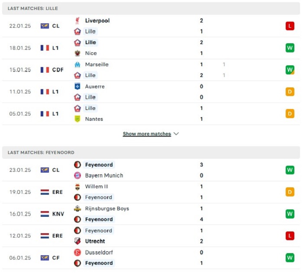Open the Feyenoord vs Utrecht match row
The height and width of the screenshot is (273, 303).
point(151,236)
